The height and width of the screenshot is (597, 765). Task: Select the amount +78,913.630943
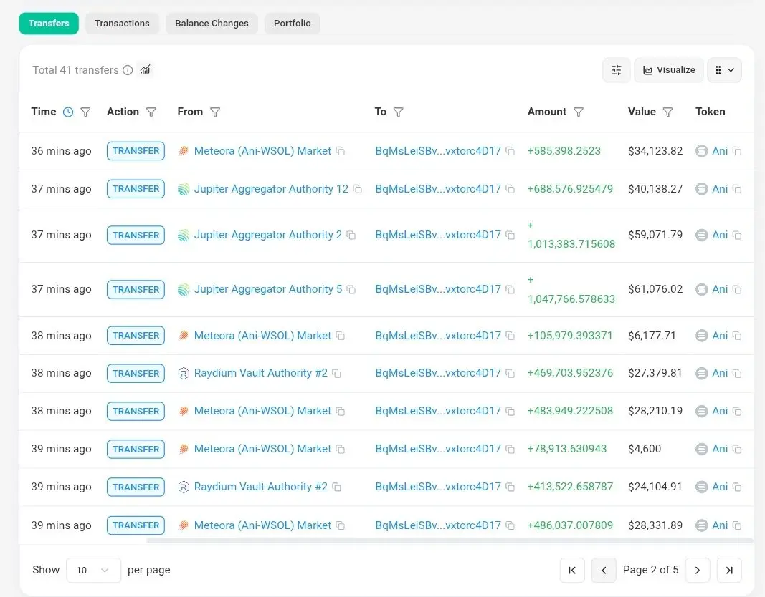tap(567, 449)
